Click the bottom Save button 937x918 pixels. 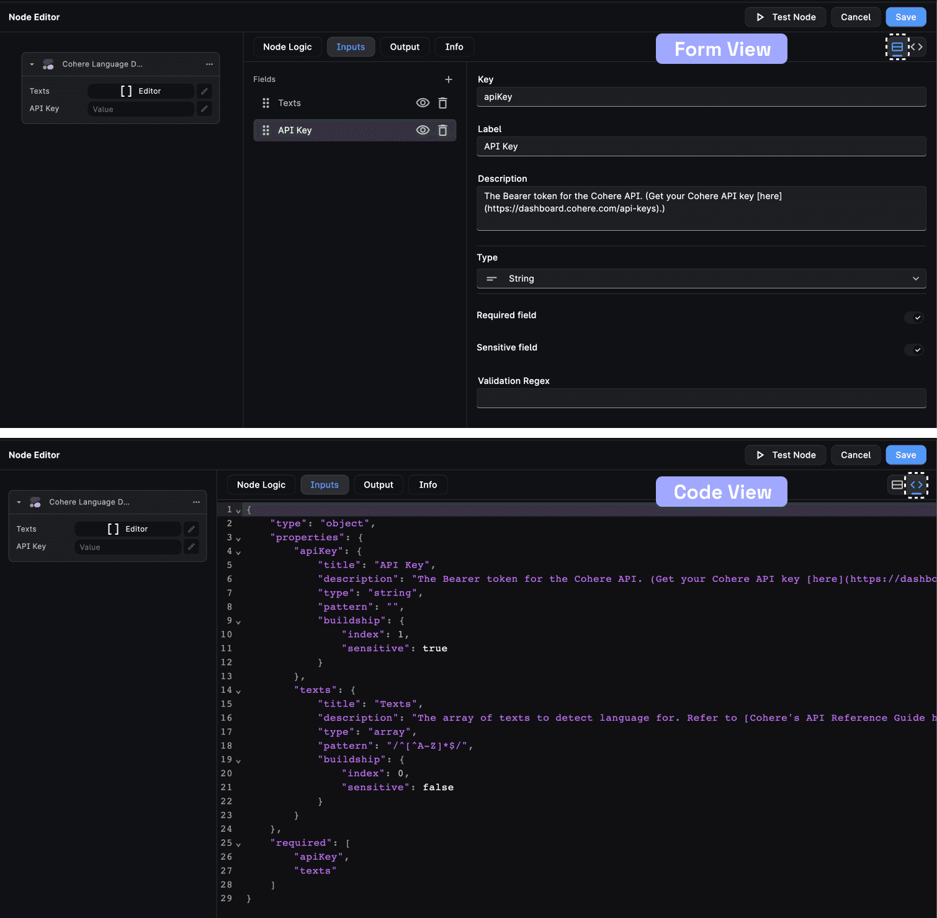click(905, 455)
